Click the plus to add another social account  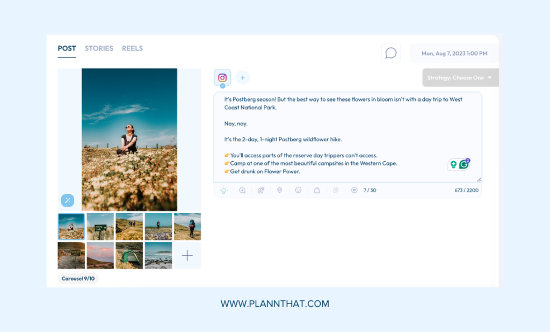point(243,77)
